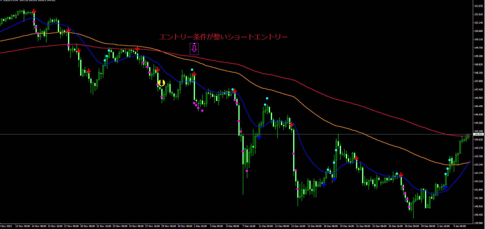Click the 28 Dec 00:00 time label
Viewport: 485px width, 229px height.
pyautogui.click(x=412, y=226)
